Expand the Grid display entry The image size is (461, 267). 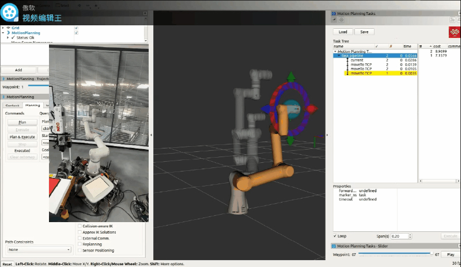[3, 28]
